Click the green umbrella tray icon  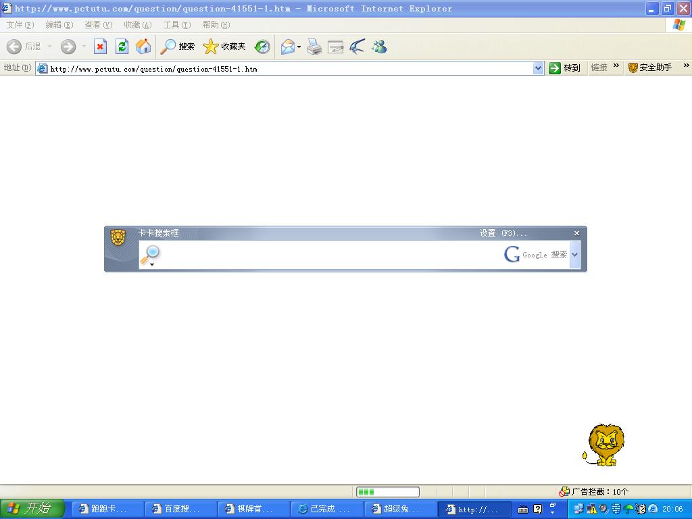click(629, 510)
